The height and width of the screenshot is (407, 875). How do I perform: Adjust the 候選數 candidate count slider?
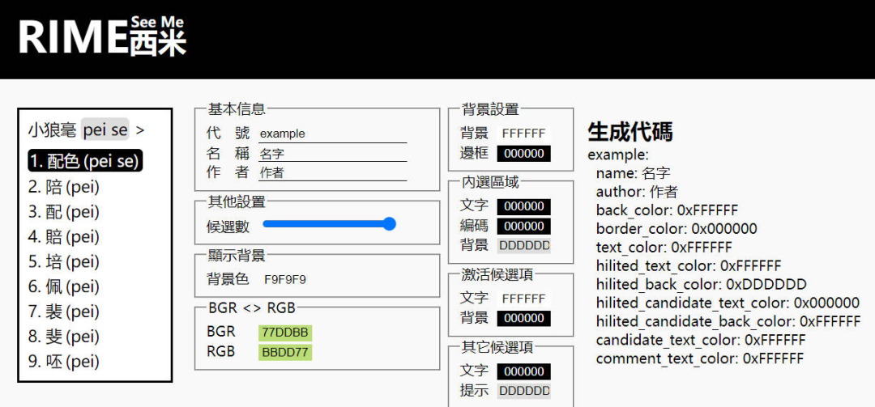[329, 224]
